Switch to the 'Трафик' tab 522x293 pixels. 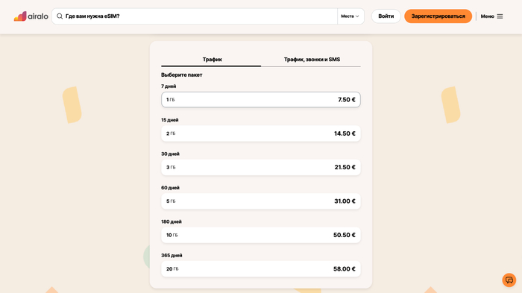click(211, 59)
